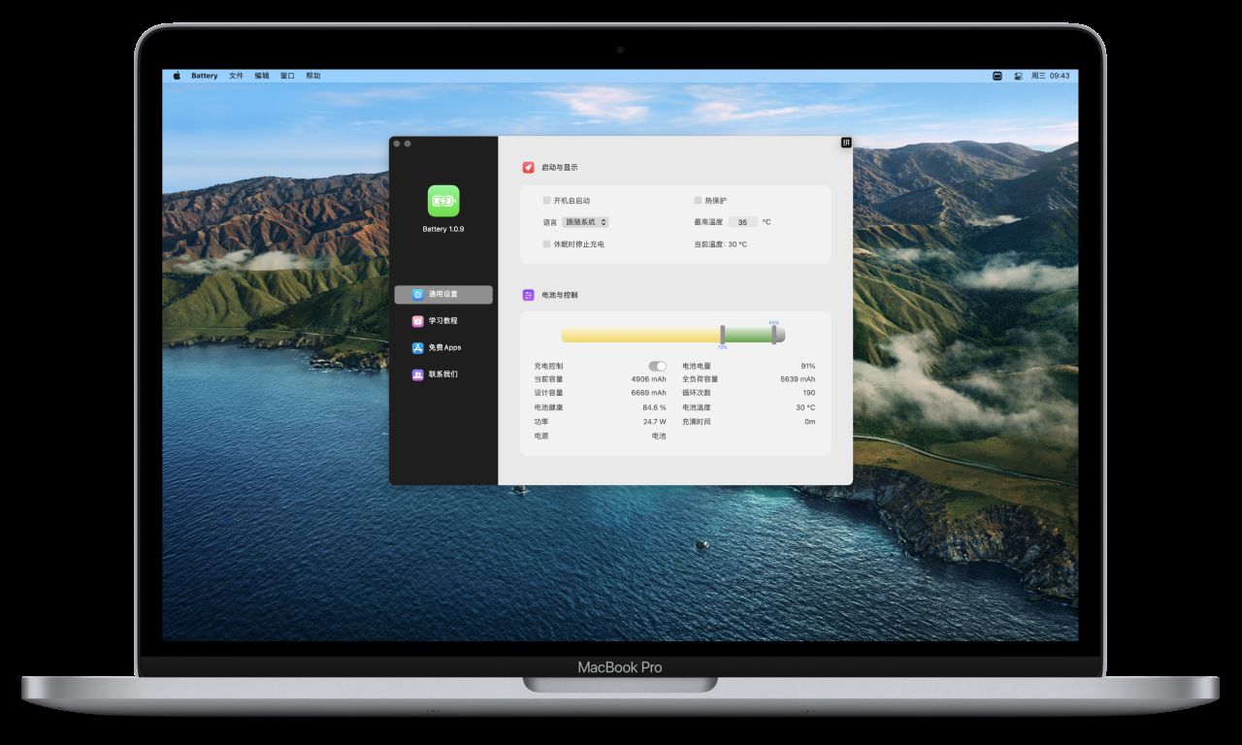Click the purple 电池与控制 section icon
The height and width of the screenshot is (745, 1242).
click(x=529, y=295)
